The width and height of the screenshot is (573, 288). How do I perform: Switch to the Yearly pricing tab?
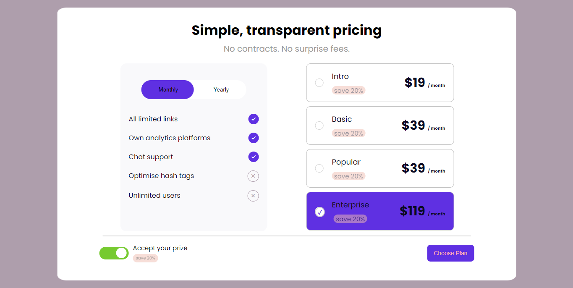tap(221, 89)
